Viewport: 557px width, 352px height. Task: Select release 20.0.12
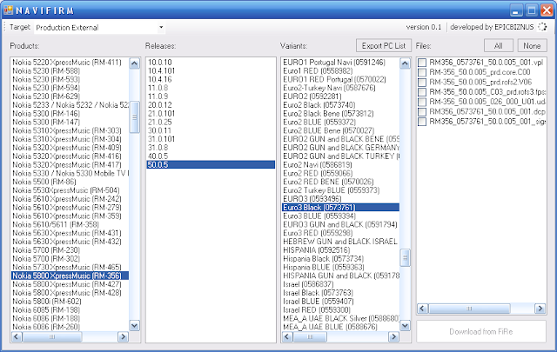[x=160, y=105]
